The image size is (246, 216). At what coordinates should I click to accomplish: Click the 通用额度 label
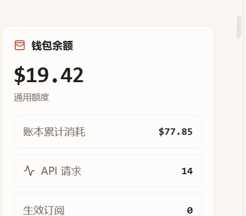point(32,97)
